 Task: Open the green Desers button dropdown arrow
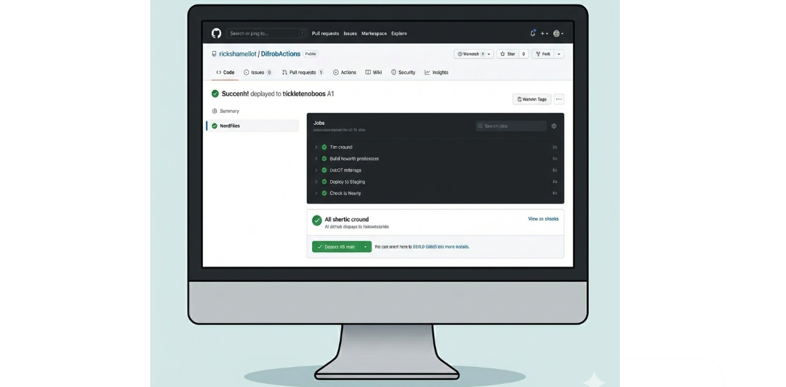(x=365, y=247)
